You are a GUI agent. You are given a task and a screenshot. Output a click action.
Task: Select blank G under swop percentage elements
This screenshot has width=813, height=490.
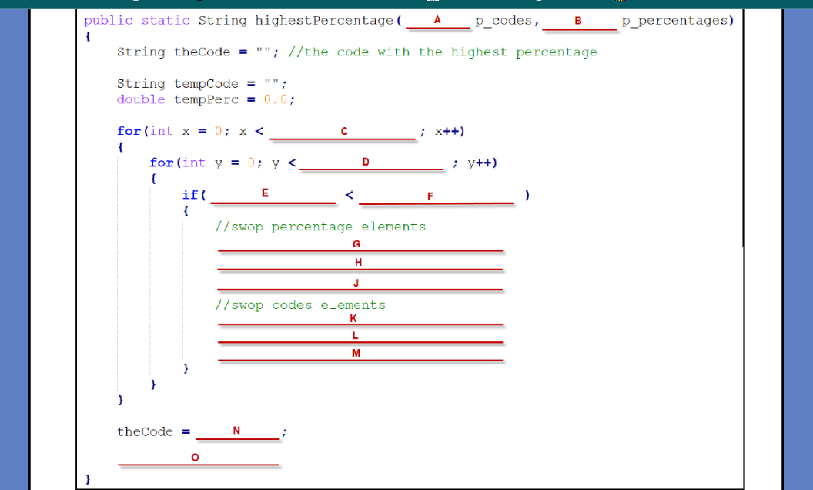coord(360,248)
